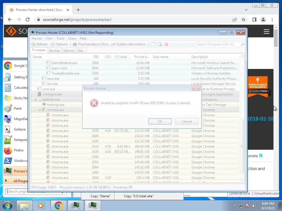Select the Processes tab
282x211 pixels.
[x=39, y=50]
